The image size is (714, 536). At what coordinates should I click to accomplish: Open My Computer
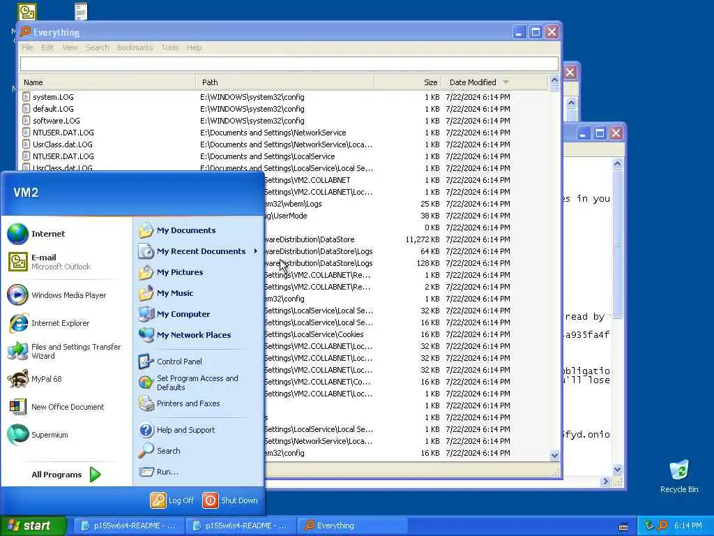(x=174, y=314)
